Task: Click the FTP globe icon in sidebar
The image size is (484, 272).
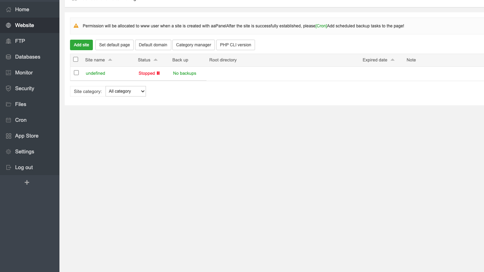Action: 8,41
